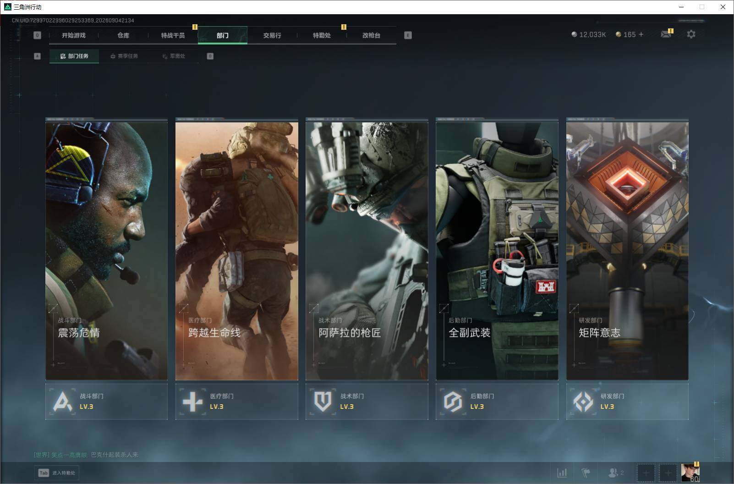
Task: Go to the 交易行 tab
Action: click(272, 35)
